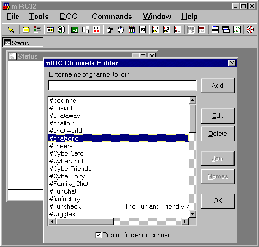Screen dimensions: 259x247
Task: Click the channel list scroll down arrow
Action: (193, 214)
